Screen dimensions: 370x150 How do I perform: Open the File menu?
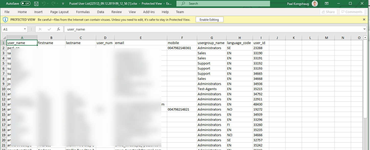(7, 12)
